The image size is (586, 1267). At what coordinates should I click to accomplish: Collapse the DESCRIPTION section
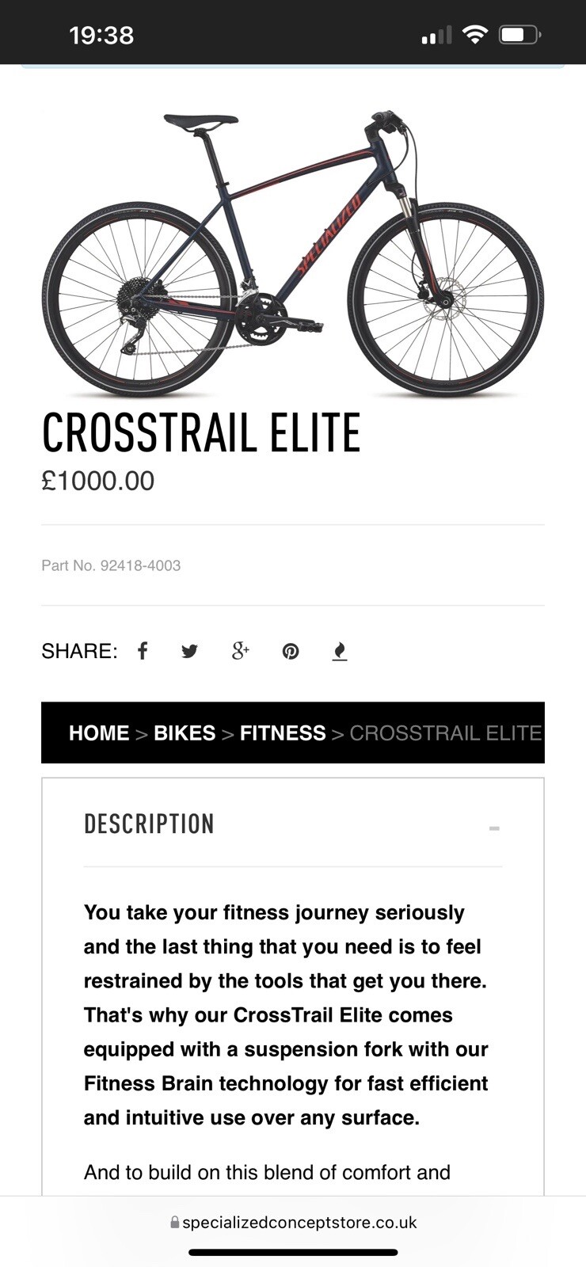tap(494, 828)
